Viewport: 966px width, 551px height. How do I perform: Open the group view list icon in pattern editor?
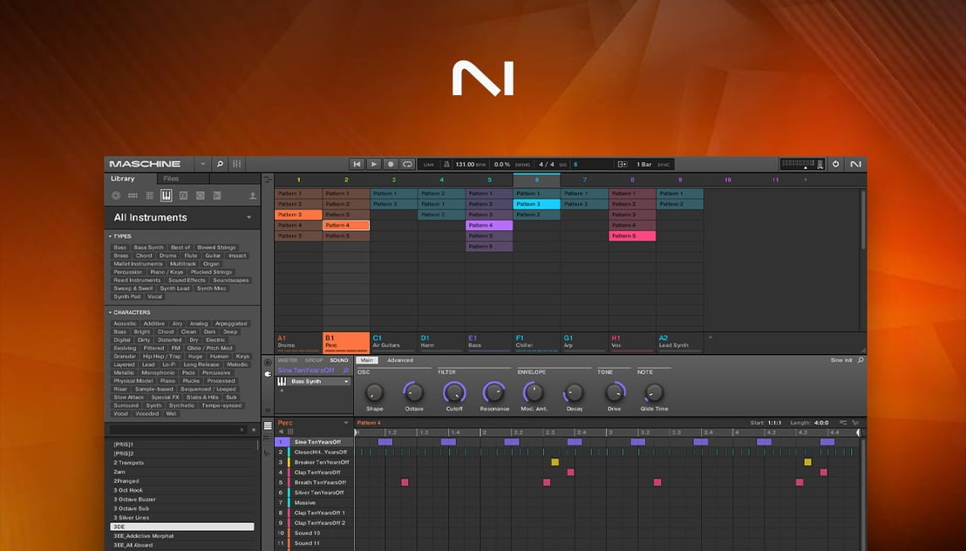[268, 425]
